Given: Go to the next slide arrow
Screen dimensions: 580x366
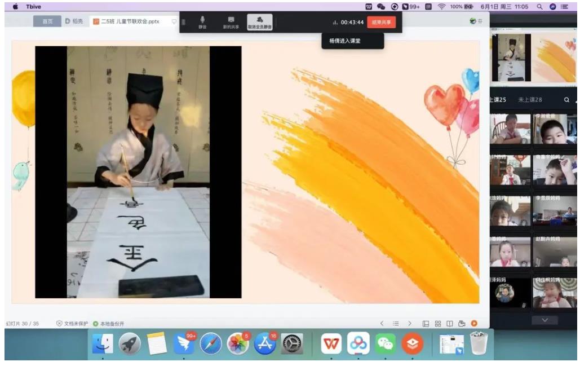Looking at the screenshot, I should (410, 324).
